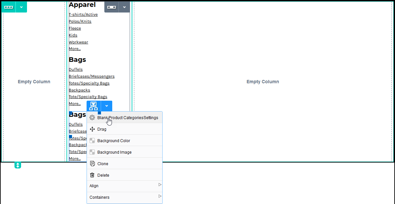
Task: Select Background Color swatch in menu
Action: pos(92,141)
